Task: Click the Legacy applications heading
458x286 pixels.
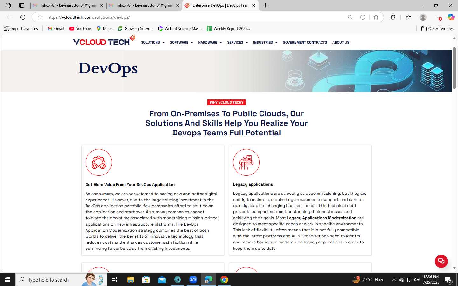Action: (253, 184)
